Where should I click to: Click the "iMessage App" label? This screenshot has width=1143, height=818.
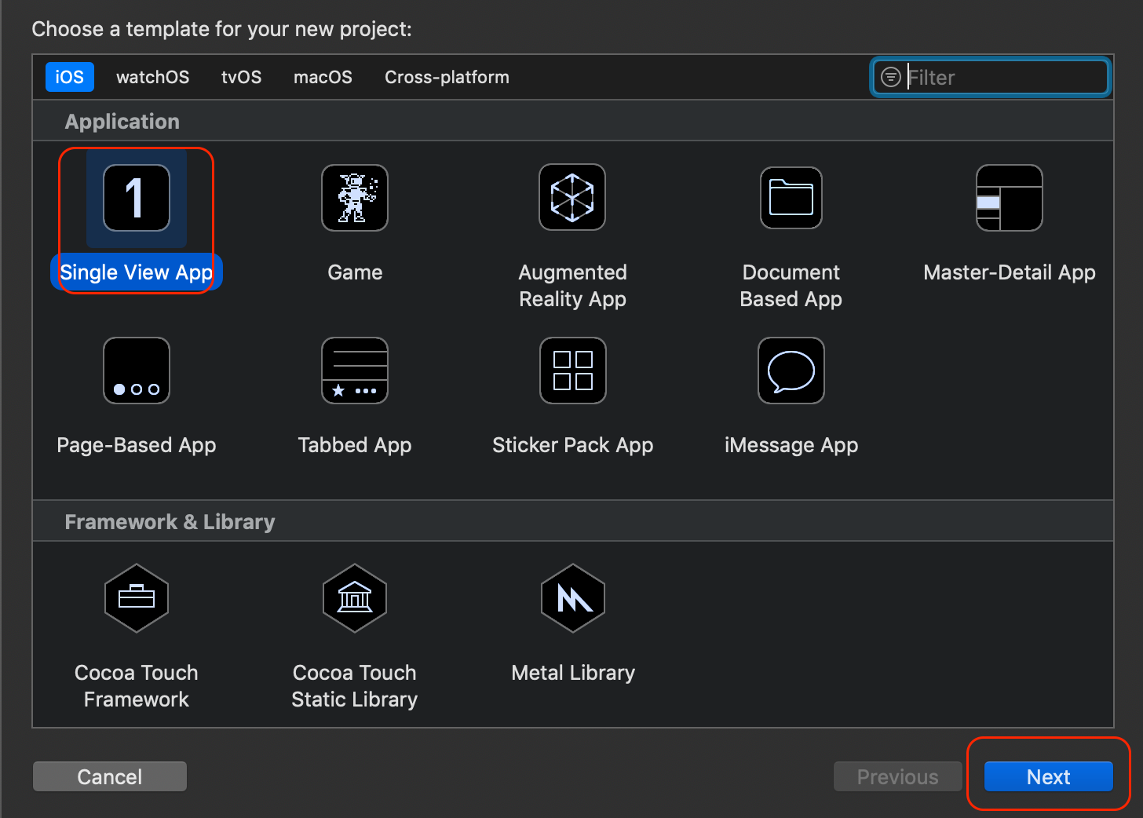coord(791,445)
